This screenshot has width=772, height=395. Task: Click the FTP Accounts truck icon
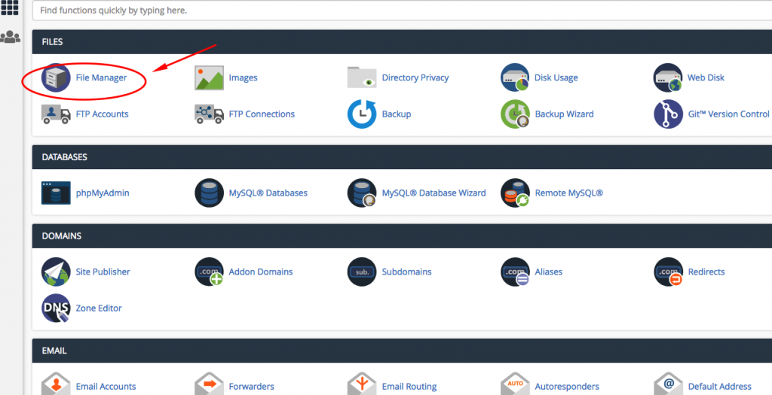(56, 114)
